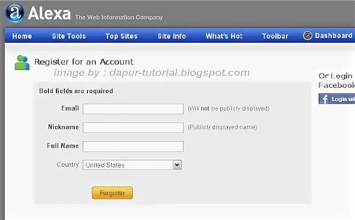This screenshot has width=355, height=220.
Task: Open the Home menu tab
Action: [x=22, y=36]
